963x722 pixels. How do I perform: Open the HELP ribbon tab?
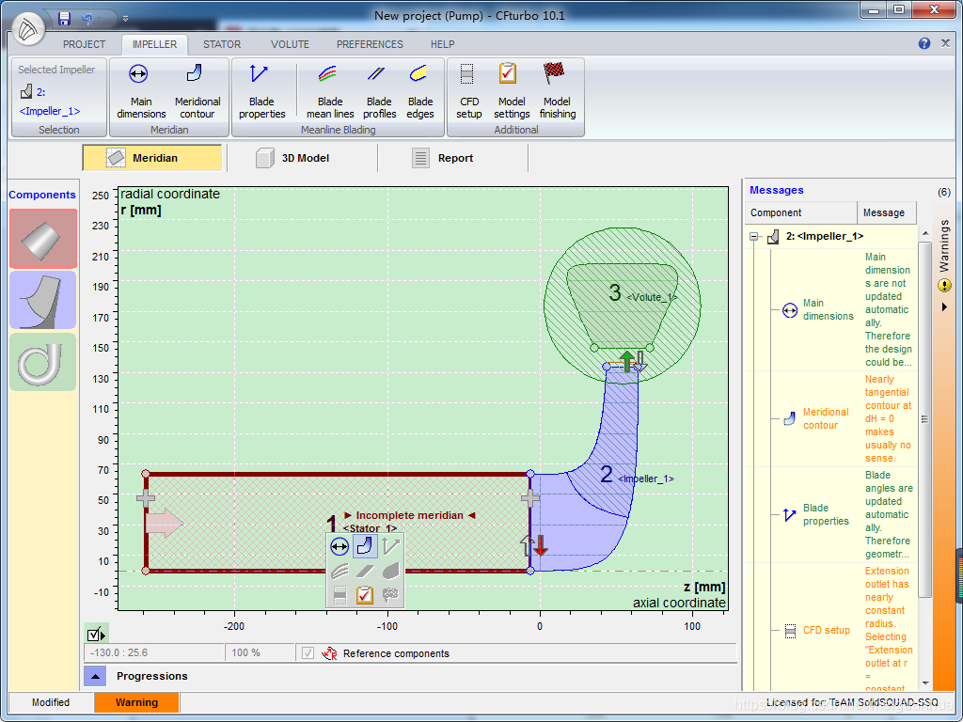click(x=442, y=44)
